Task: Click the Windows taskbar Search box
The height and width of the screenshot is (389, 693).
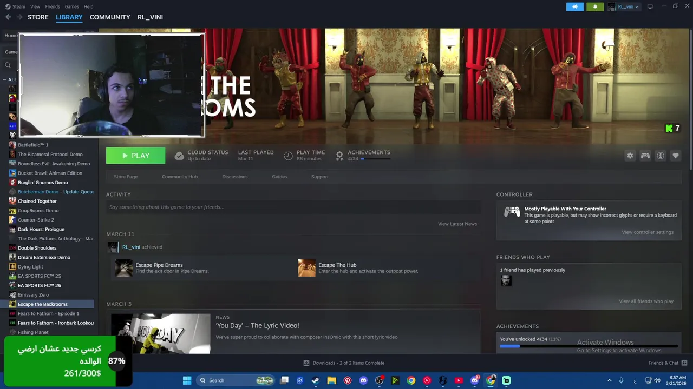Action: (x=236, y=380)
